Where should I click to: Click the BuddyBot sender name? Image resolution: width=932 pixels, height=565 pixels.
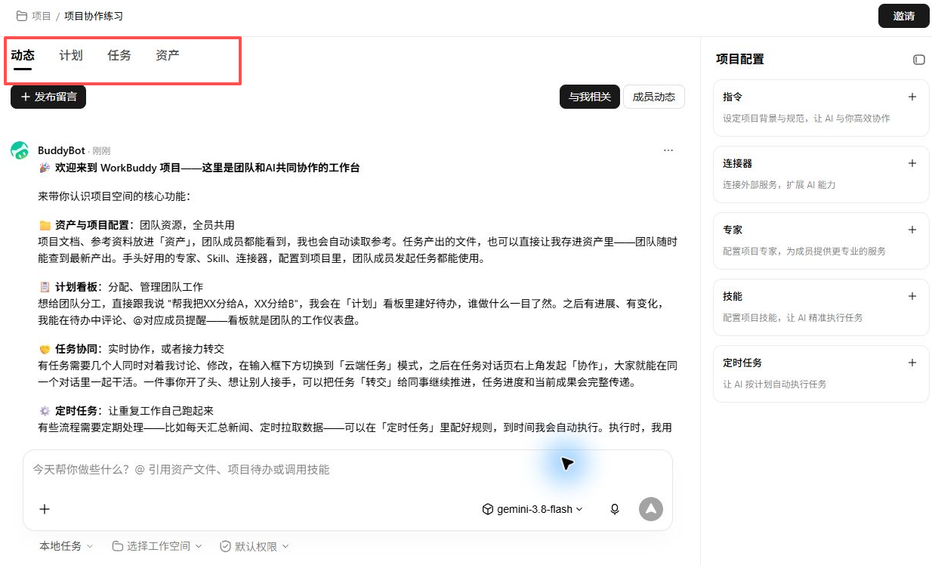61,150
